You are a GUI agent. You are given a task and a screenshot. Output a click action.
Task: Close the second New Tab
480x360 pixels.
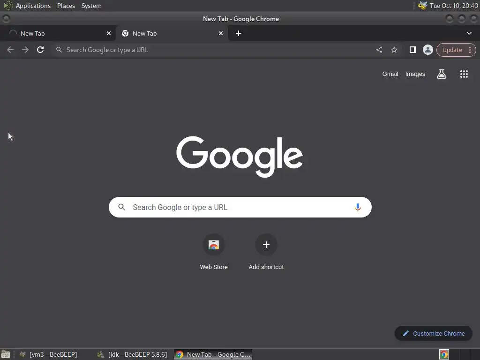(221, 33)
